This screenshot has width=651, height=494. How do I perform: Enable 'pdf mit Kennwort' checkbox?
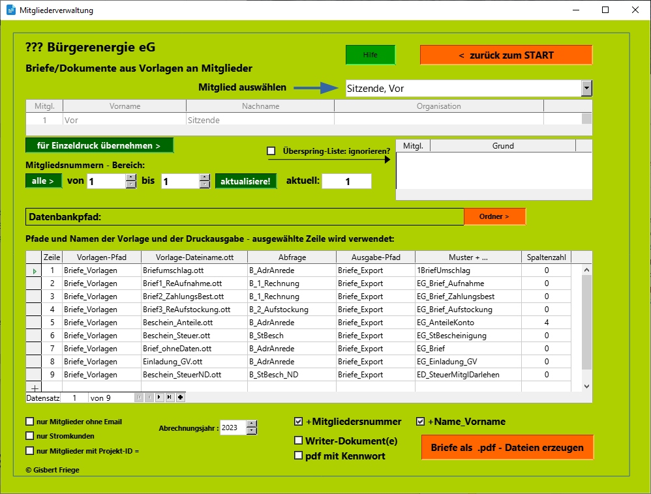299,456
